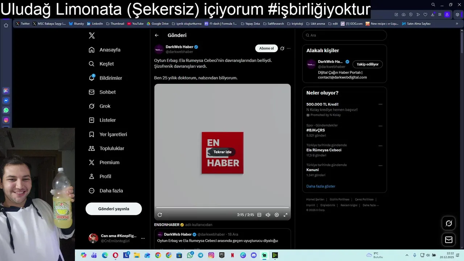Click the video progress bar
The image size is (464, 261).
(x=222, y=207)
